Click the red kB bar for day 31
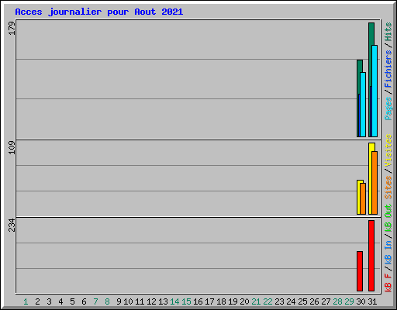This screenshot has width=397, height=310. 371,256
